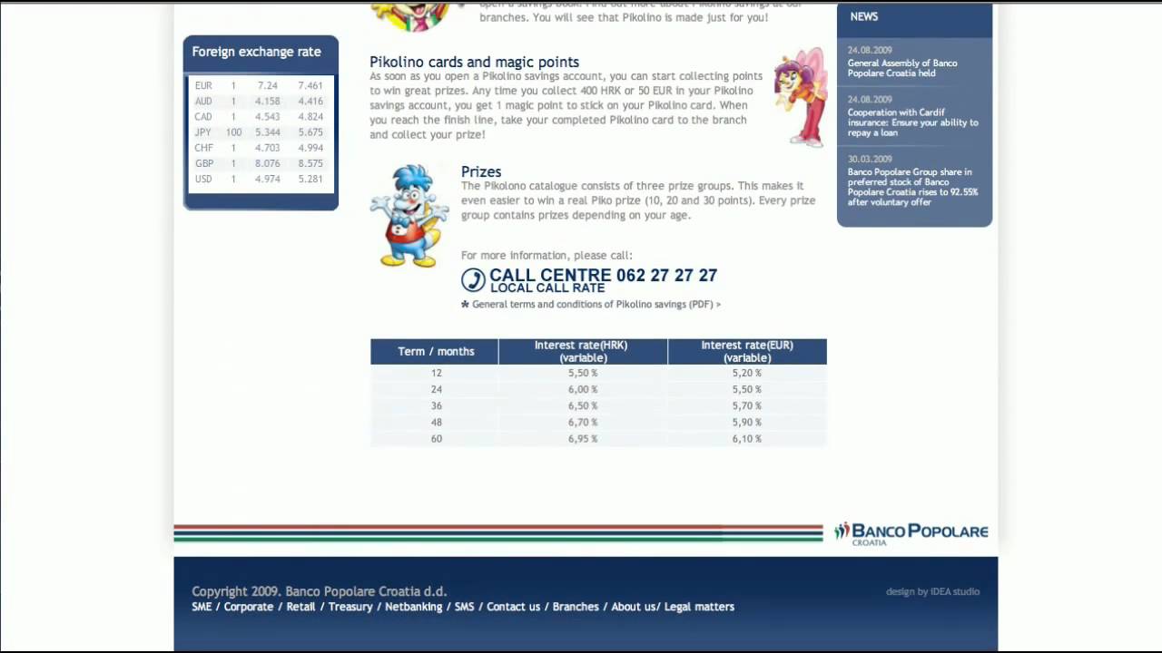Click design by IDEA studio credit
Screen dimensions: 1162x653
[932, 592]
